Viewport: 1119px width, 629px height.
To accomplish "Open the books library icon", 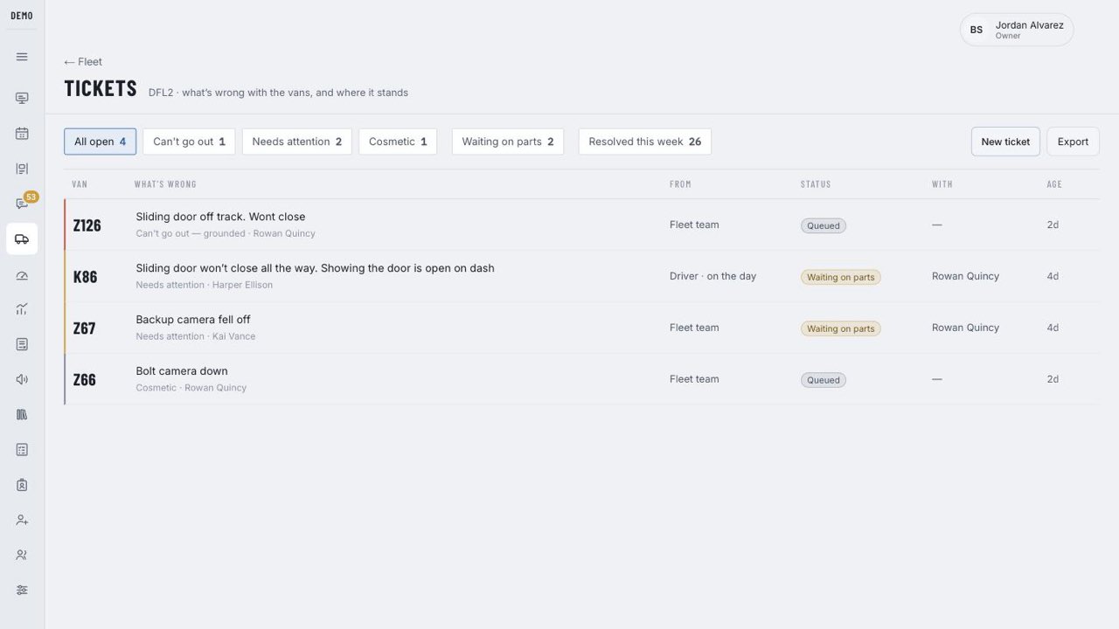I will (22, 414).
